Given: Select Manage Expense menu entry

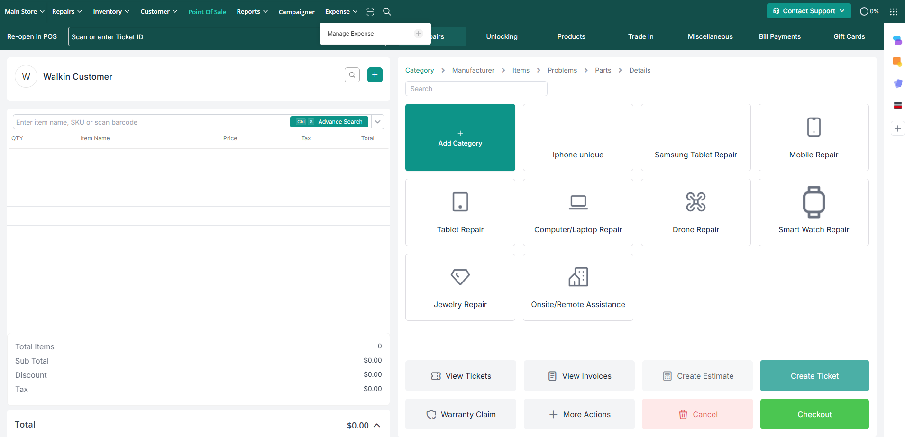Looking at the screenshot, I should [x=351, y=34].
